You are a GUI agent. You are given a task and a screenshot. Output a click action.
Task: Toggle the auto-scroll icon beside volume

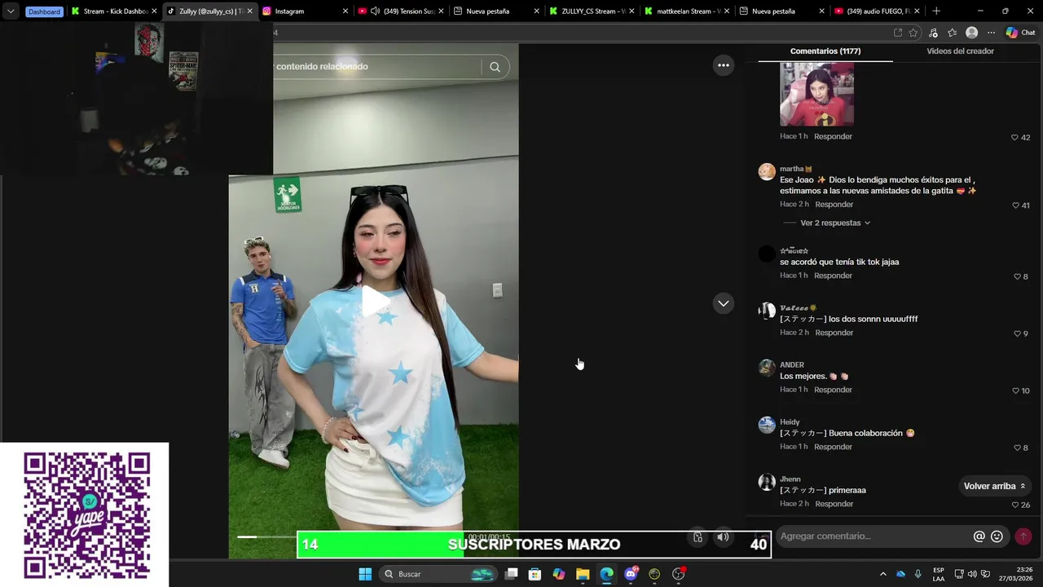point(698,536)
